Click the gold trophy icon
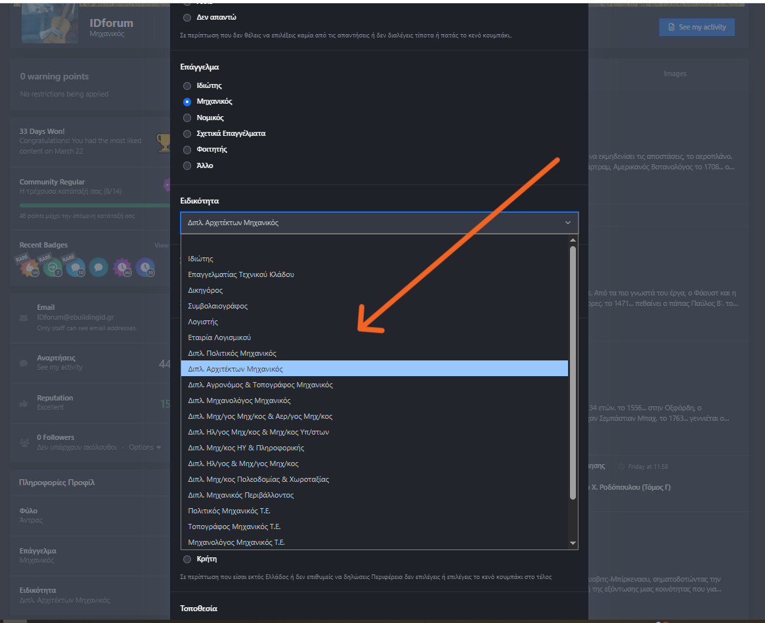 coord(163,140)
